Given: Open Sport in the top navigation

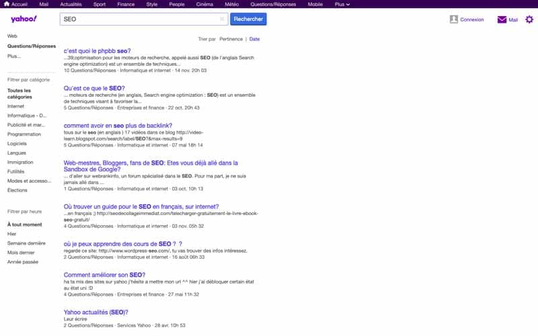Looking at the screenshot, I should pyautogui.click(x=99, y=4).
